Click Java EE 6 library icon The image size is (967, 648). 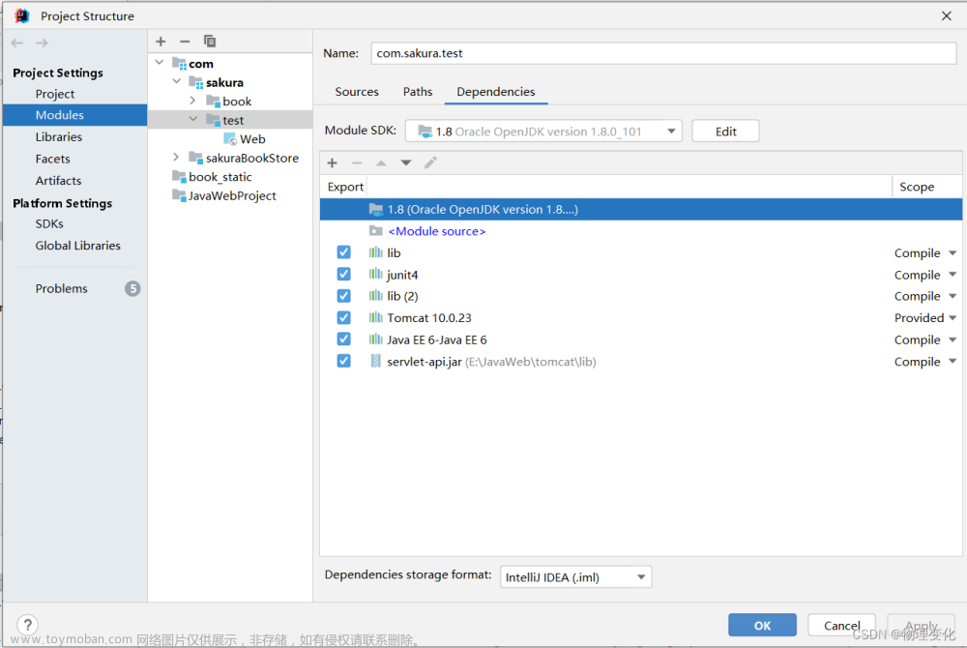[x=375, y=339]
